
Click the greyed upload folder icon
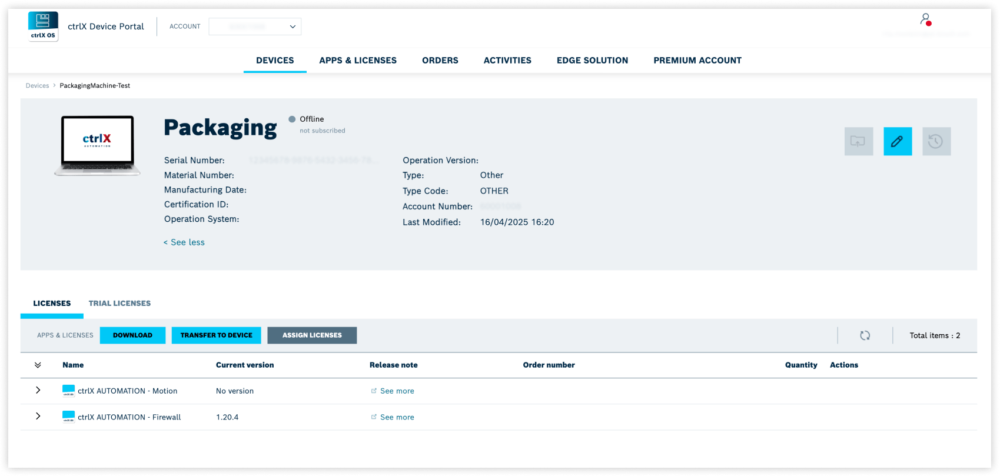859,141
